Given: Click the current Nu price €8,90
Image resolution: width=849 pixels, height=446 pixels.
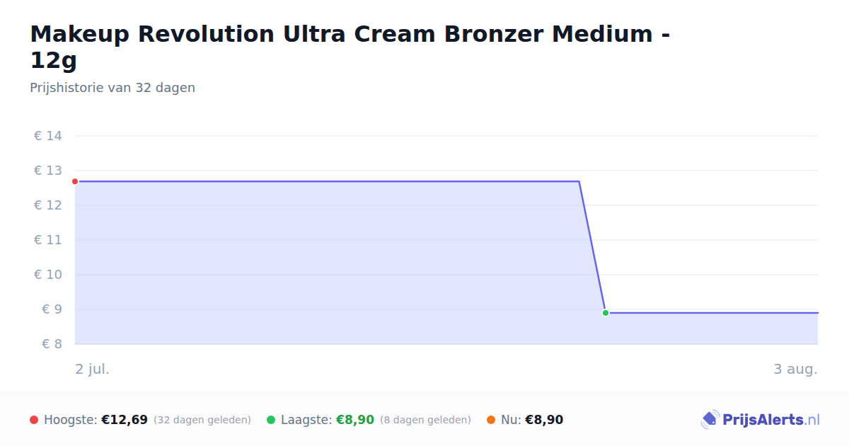Looking at the screenshot, I should pyautogui.click(x=544, y=420).
